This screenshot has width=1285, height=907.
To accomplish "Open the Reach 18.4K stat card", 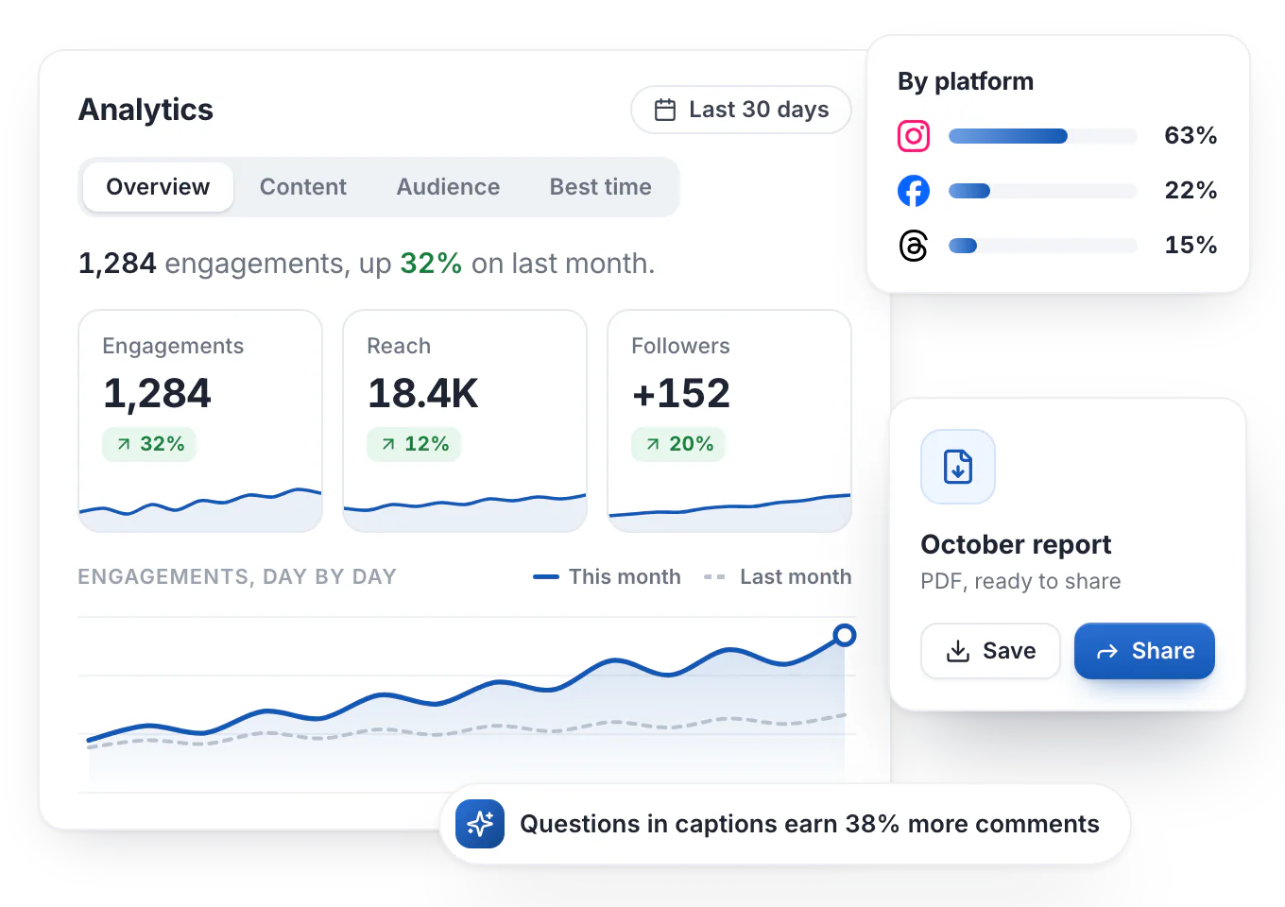I will point(465,420).
